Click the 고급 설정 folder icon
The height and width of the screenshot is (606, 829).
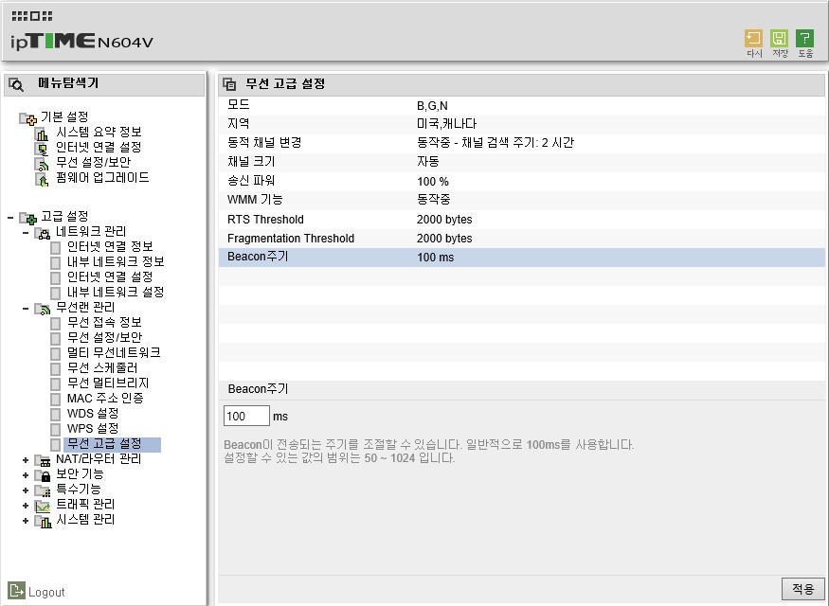point(28,218)
